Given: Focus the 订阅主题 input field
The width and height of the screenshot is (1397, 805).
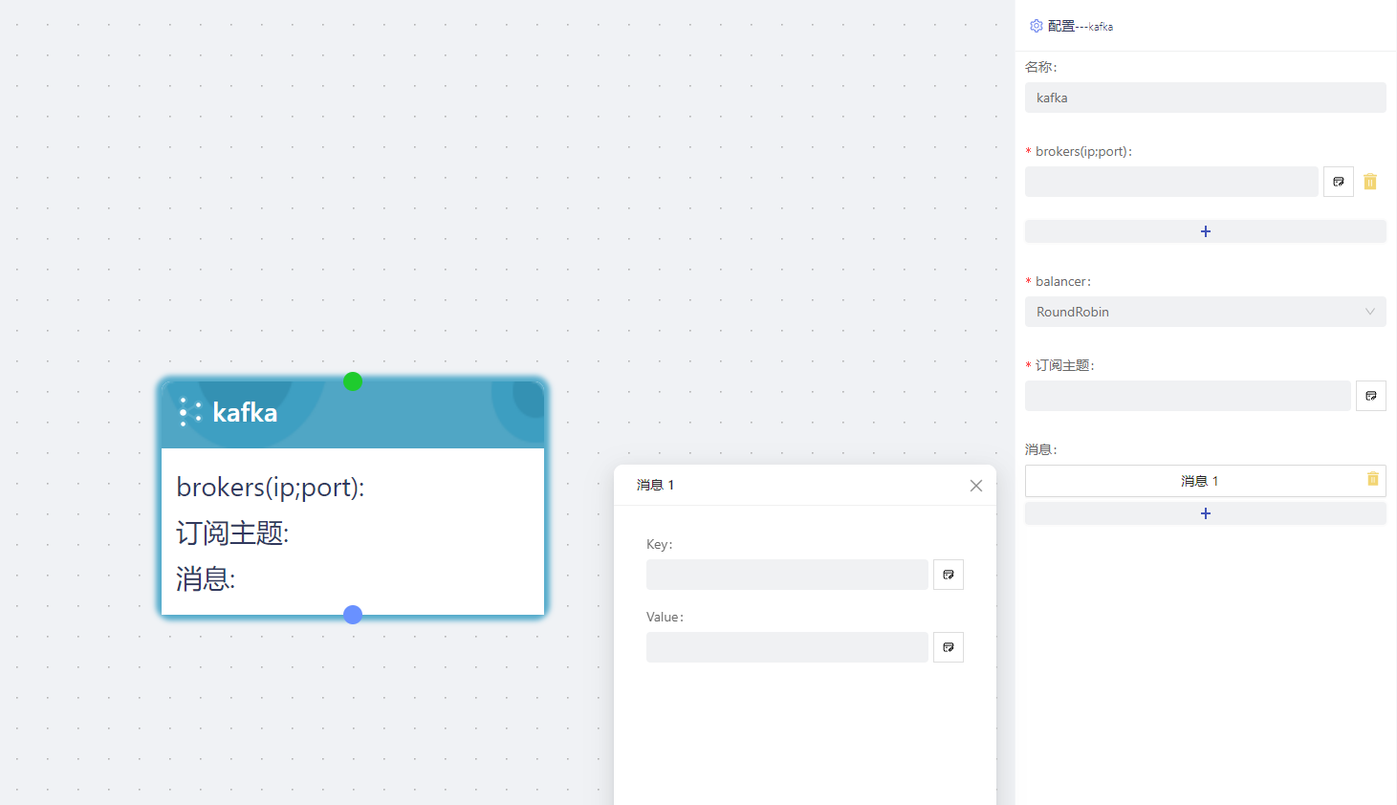Looking at the screenshot, I should (x=1188, y=396).
